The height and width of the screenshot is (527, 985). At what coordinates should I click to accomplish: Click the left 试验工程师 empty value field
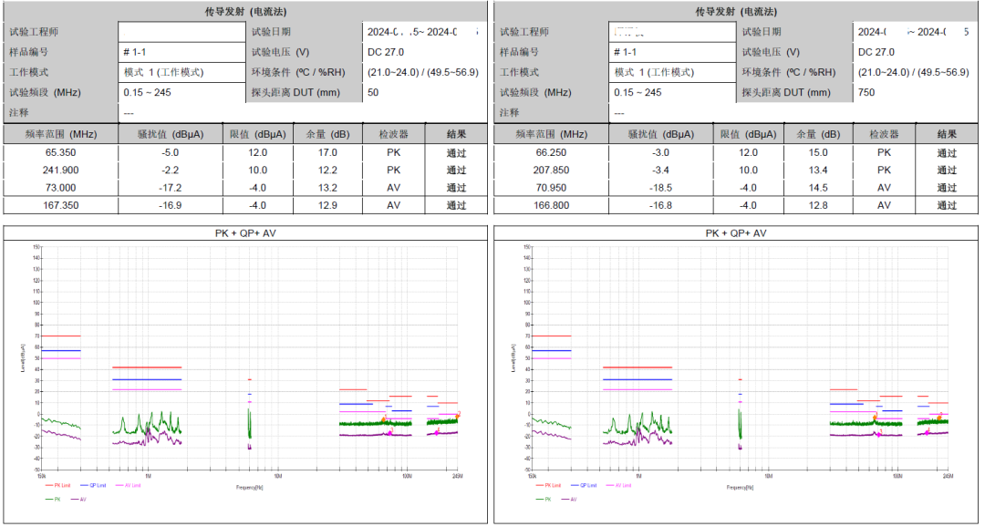[x=181, y=32]
